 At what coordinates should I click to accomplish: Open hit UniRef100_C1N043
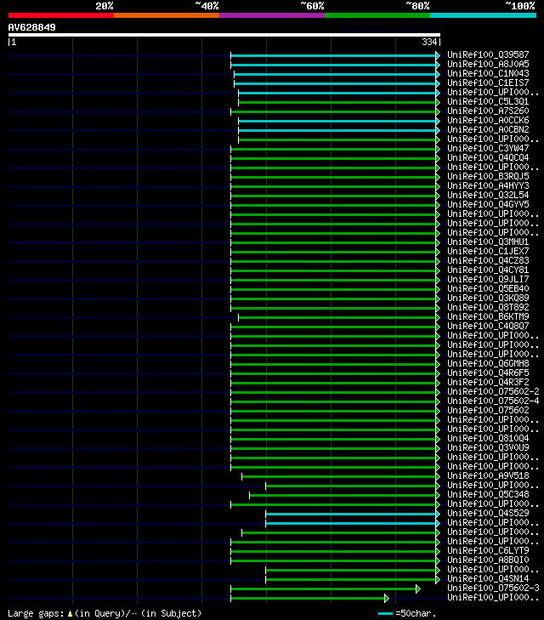(488, 73)
